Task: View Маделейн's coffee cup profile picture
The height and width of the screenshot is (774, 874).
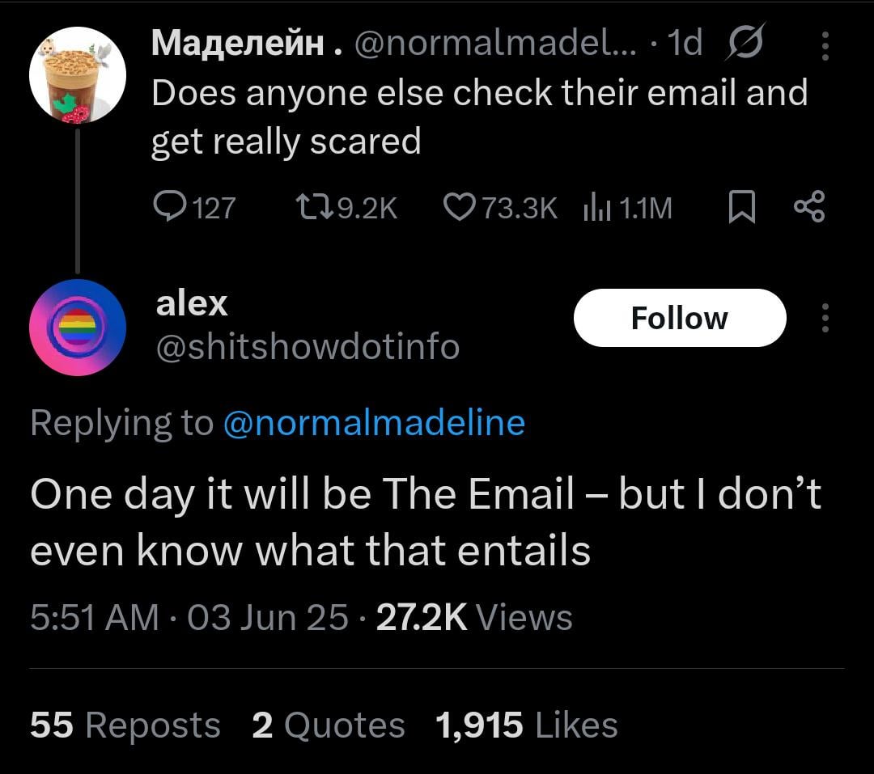Action: [78, 74]
